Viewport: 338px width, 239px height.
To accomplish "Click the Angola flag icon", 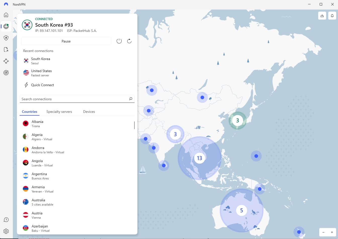I will tap(26, 163).
